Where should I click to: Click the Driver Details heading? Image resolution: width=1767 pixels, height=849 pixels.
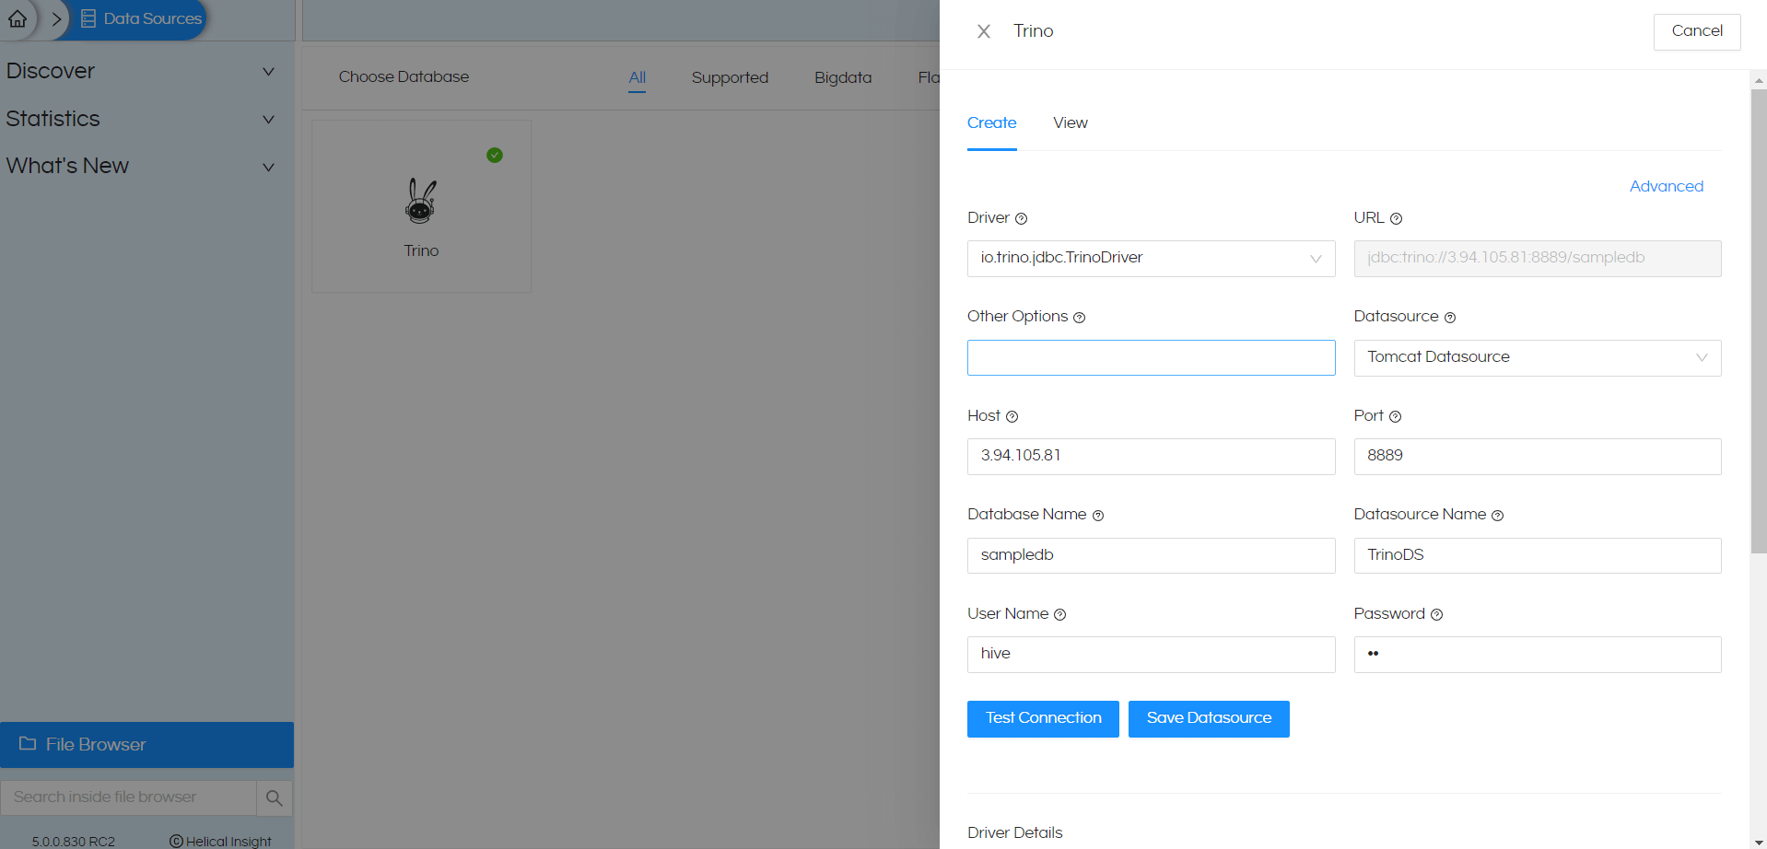(1014, 832)
